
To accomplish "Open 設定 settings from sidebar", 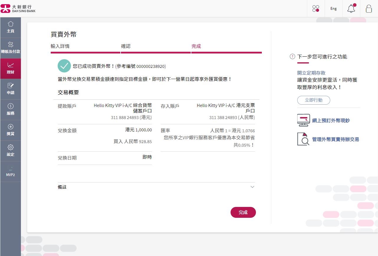I will point(11,150).
